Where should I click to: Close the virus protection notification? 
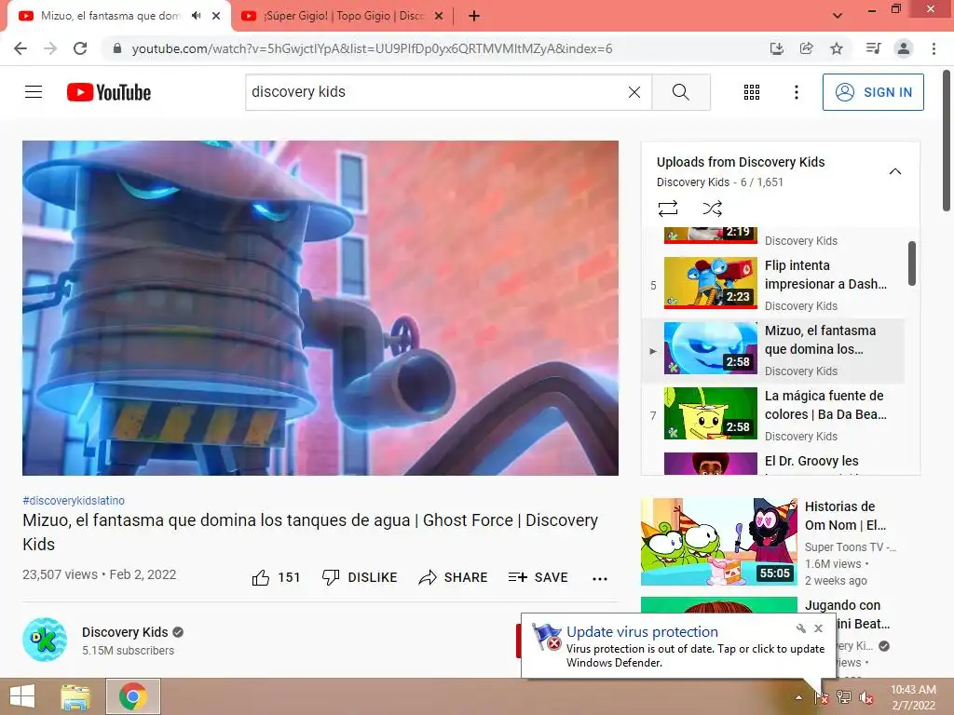(x=818, y=628)
